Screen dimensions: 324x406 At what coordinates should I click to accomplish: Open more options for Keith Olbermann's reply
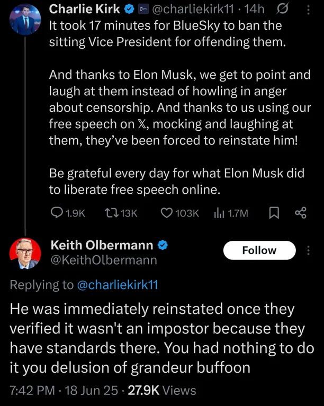coord(309,250)
